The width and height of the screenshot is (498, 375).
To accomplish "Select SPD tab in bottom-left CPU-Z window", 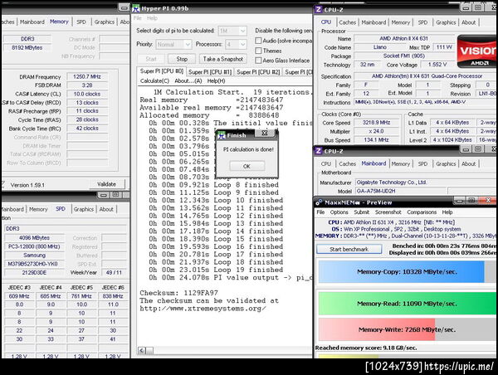I will coord(61,209).
